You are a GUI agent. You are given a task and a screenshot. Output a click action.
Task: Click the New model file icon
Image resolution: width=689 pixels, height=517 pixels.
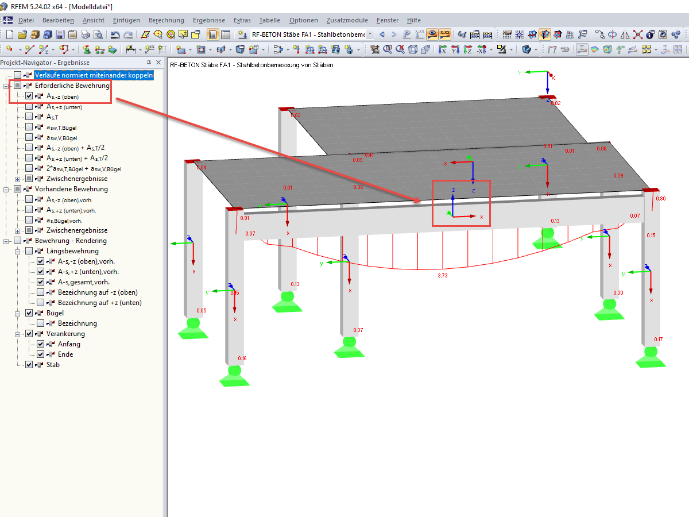pyautogui.click(x=9, y=34)
